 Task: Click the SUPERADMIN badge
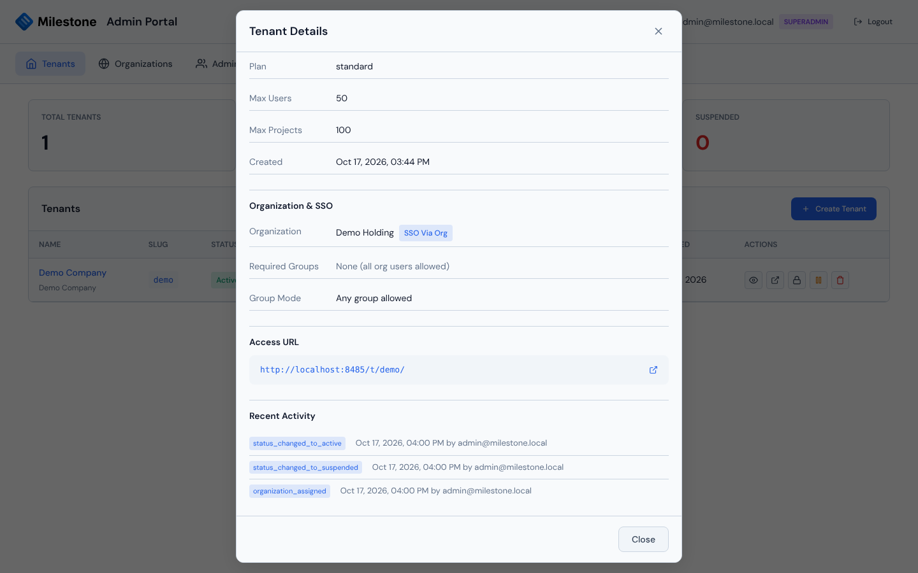pos(806,22)
